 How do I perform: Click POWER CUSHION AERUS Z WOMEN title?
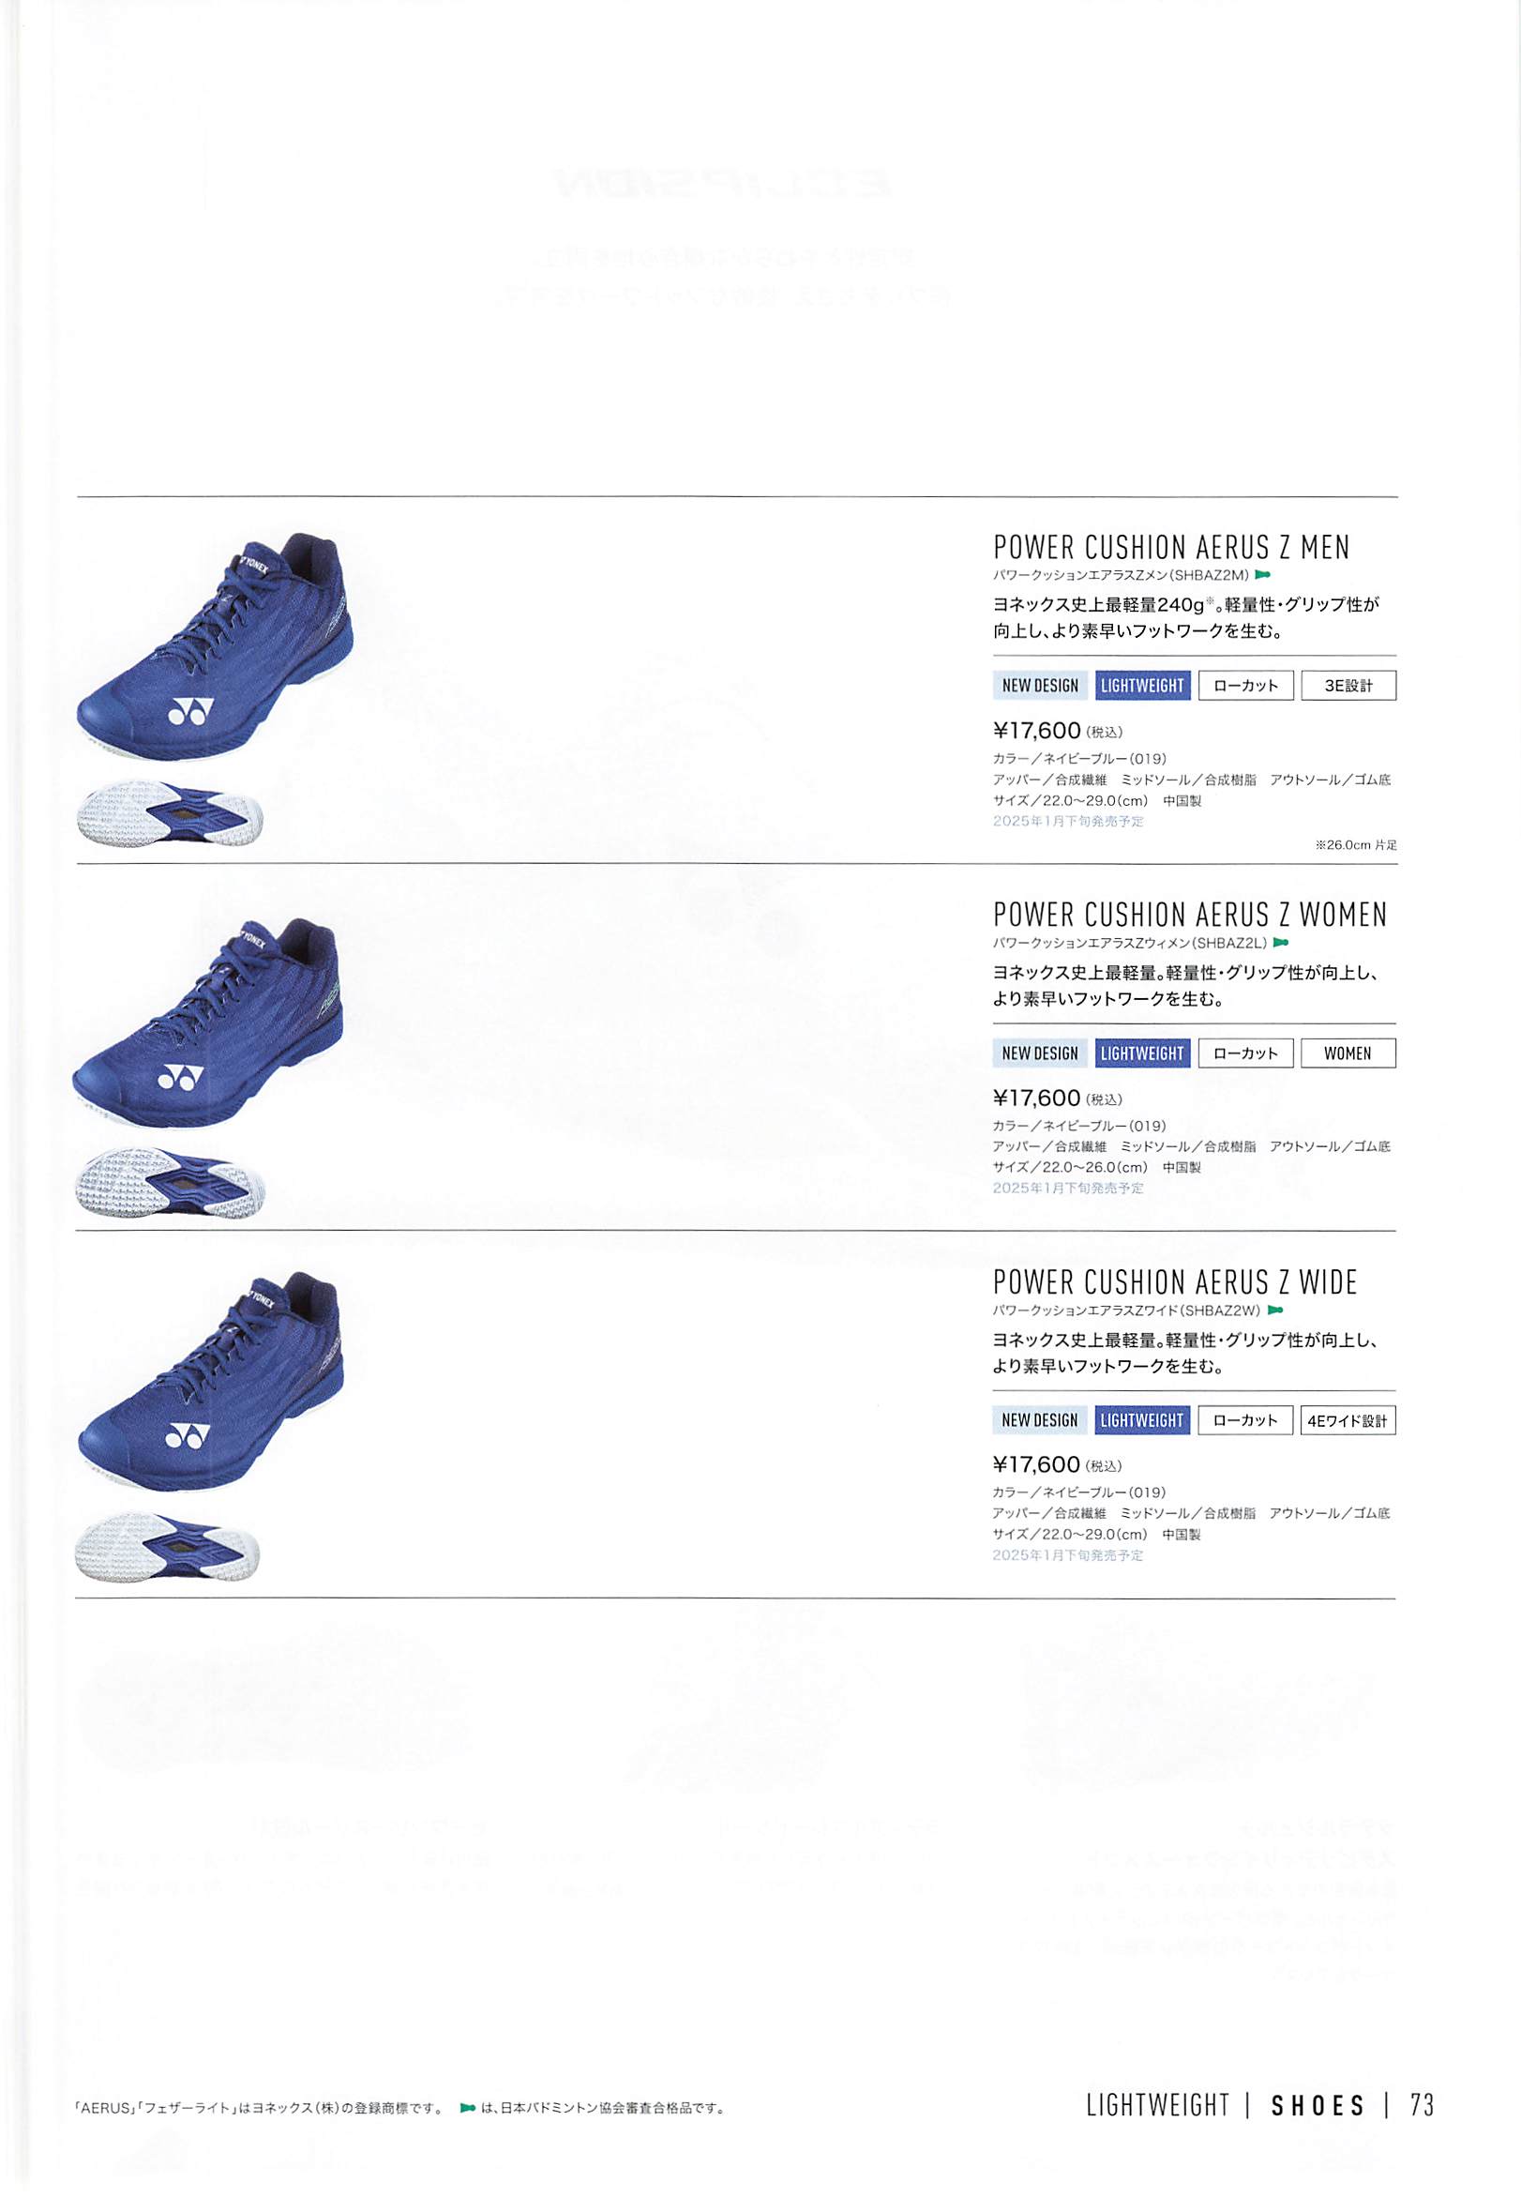click(x=1189, y=915)
